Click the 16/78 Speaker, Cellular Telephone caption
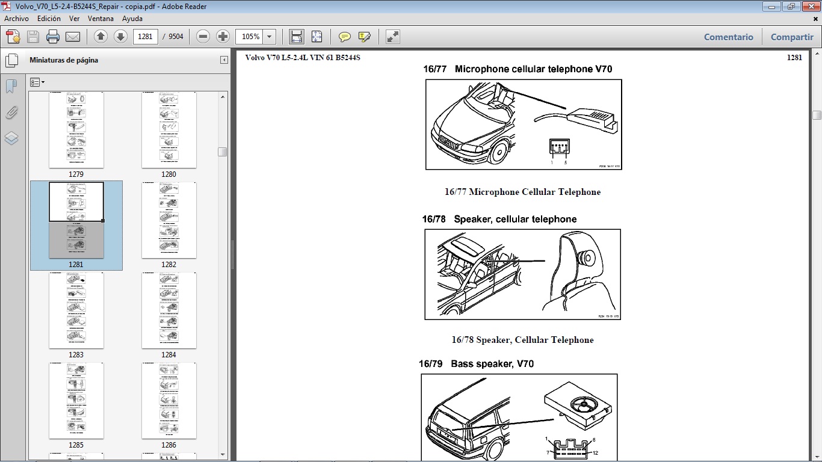The image size is (822, 462). (522, 340)
